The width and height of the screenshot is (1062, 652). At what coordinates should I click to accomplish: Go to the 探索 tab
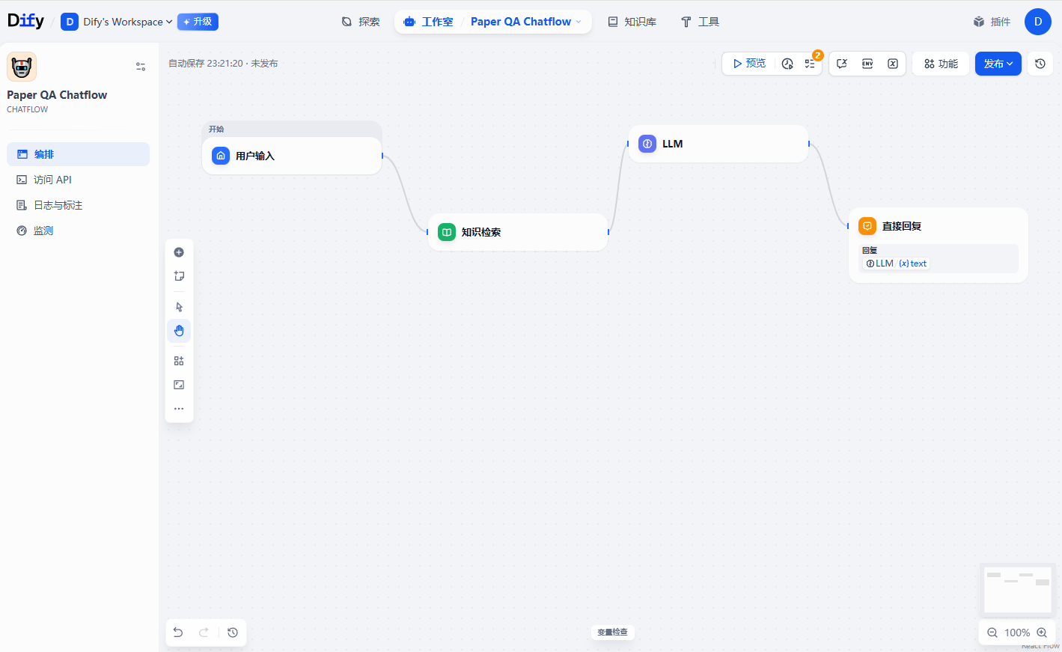point(361,22)
